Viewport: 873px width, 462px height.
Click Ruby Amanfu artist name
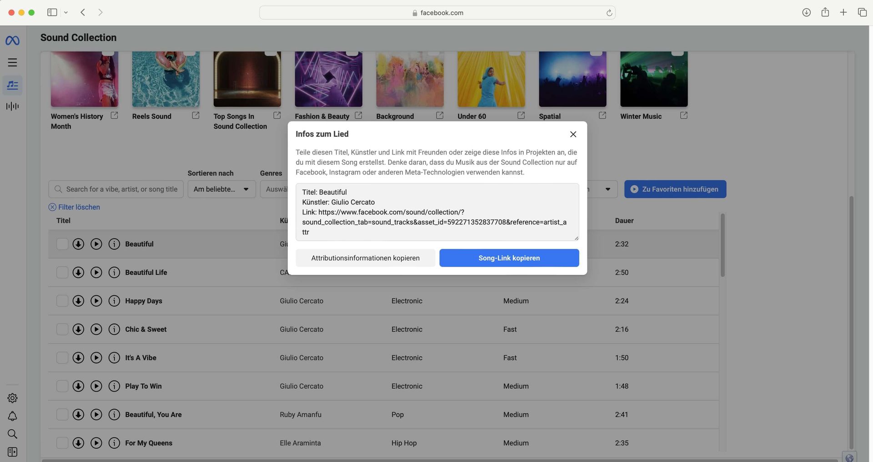tap(300, 414)
